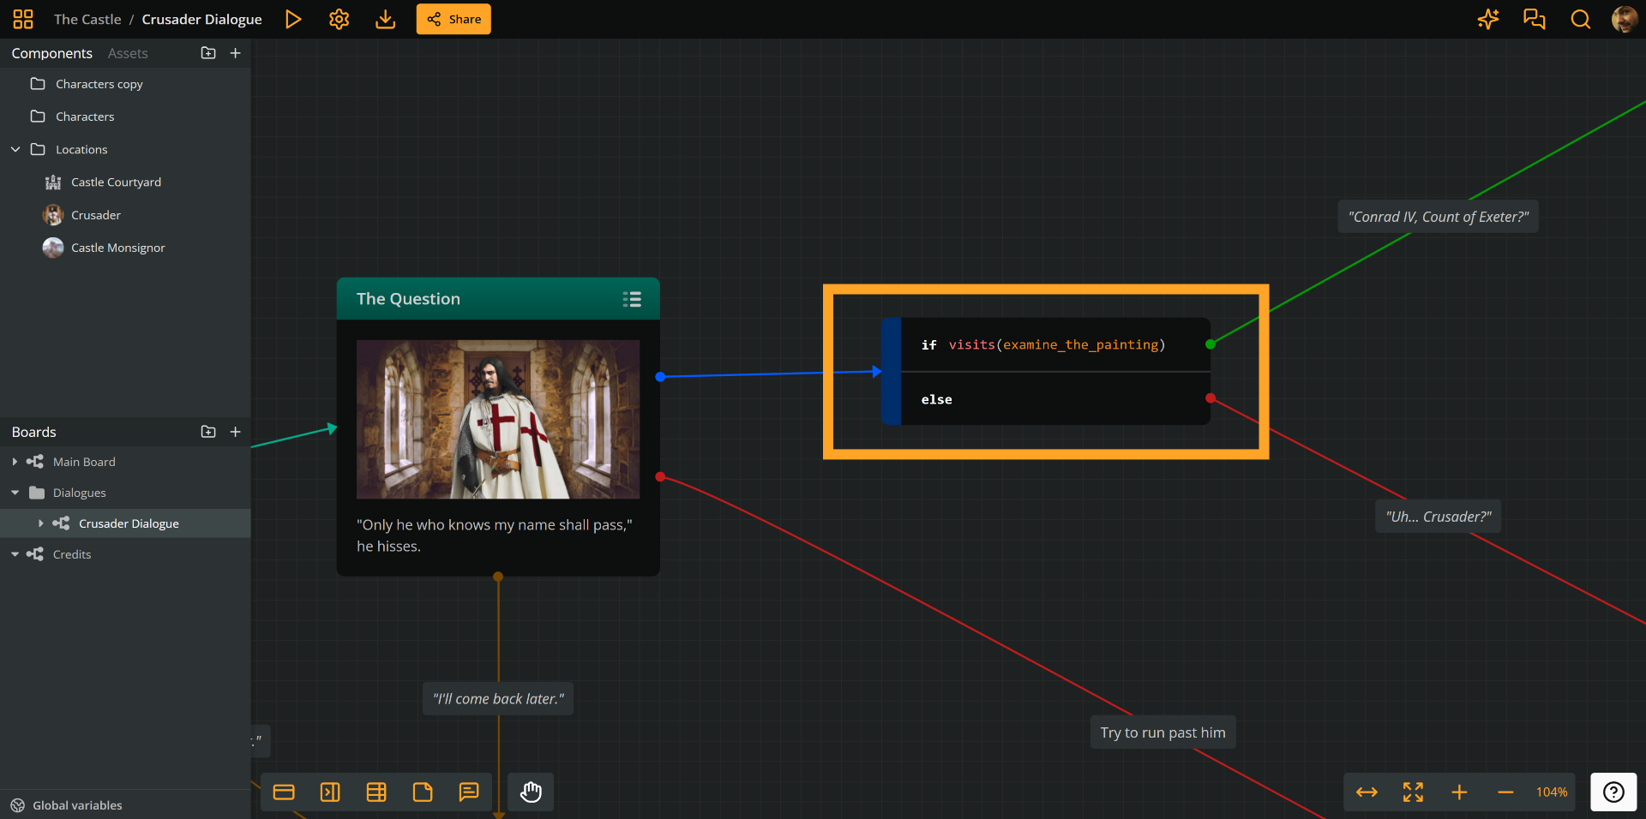The height and width of the screenshot is (819, 1646).
Task: Select the else condition row
Action: click(1055, 399)
